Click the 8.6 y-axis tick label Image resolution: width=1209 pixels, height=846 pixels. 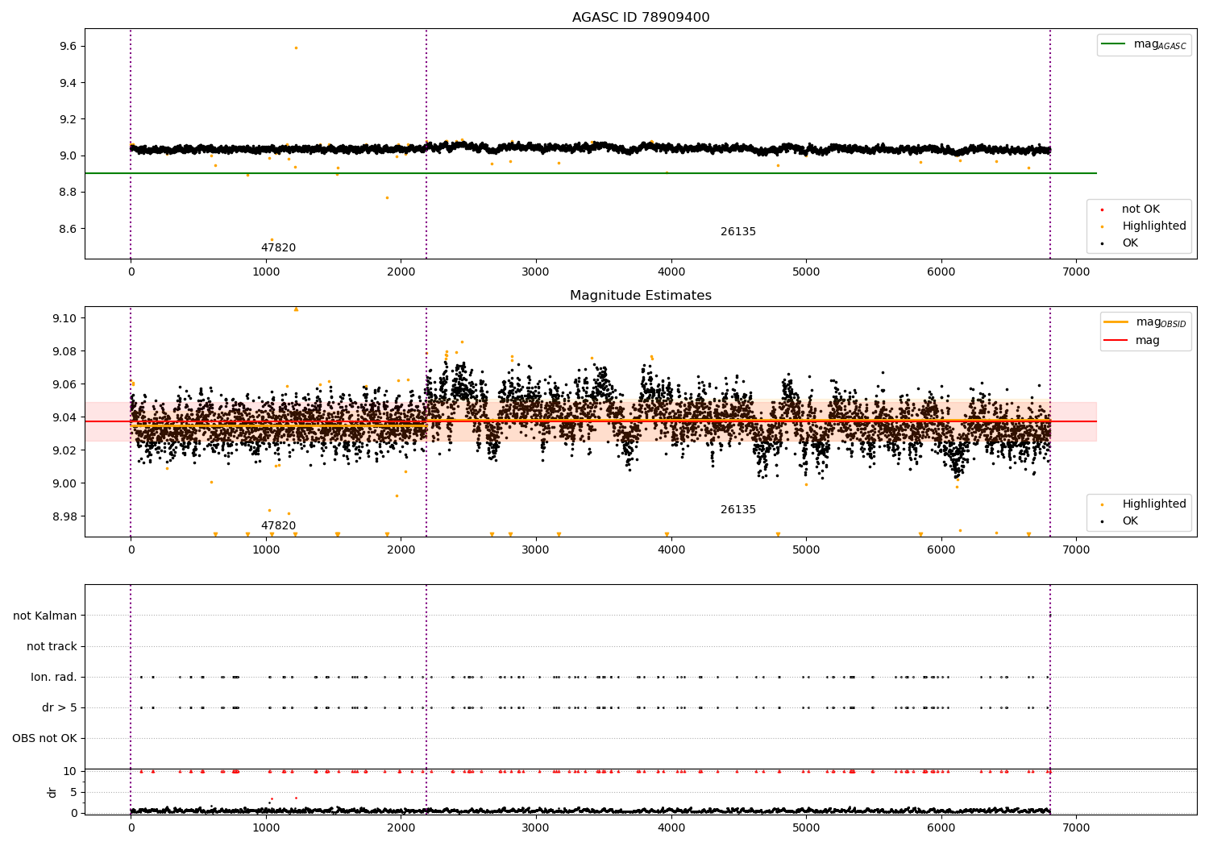coord(67,229)
